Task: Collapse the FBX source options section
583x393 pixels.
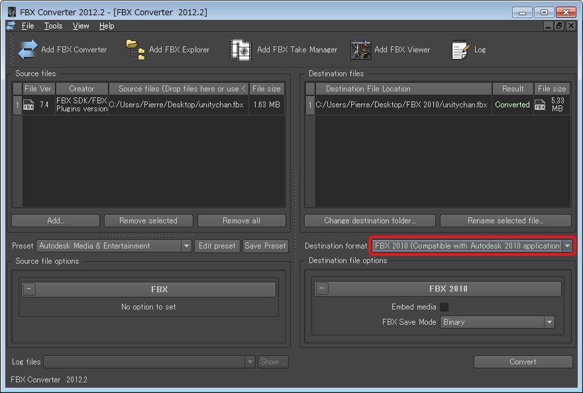Action: pos(29,289)
